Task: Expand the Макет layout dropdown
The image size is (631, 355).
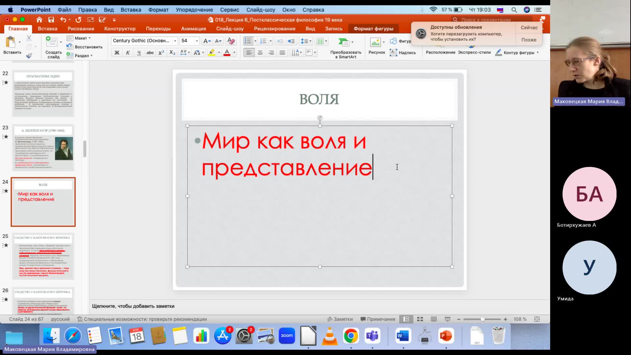Action: coord(79,38)
